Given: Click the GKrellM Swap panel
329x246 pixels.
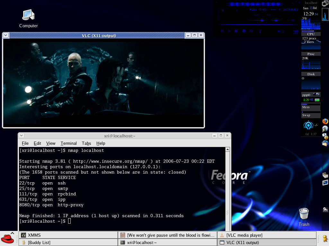Looking at the screenshot, I should 311,115.
